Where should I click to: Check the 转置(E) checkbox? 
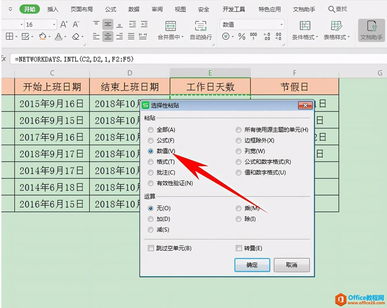click(x=238, y=248)
